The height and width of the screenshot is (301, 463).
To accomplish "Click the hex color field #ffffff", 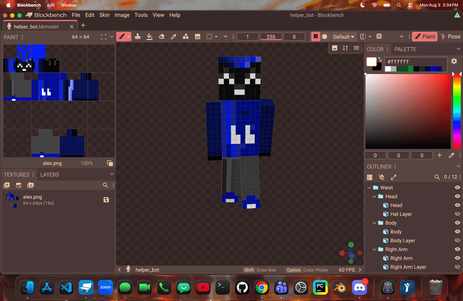I will coord(415,62).
